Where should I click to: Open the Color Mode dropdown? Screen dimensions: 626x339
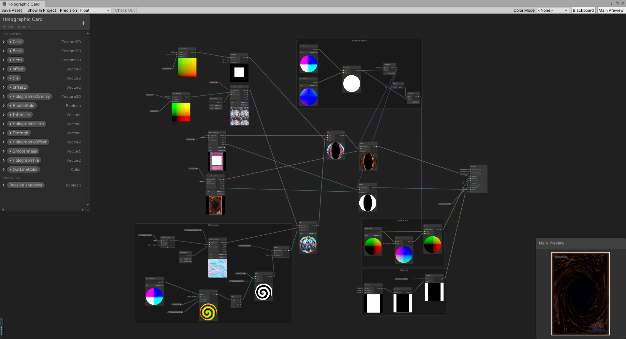tap(553, 10)
